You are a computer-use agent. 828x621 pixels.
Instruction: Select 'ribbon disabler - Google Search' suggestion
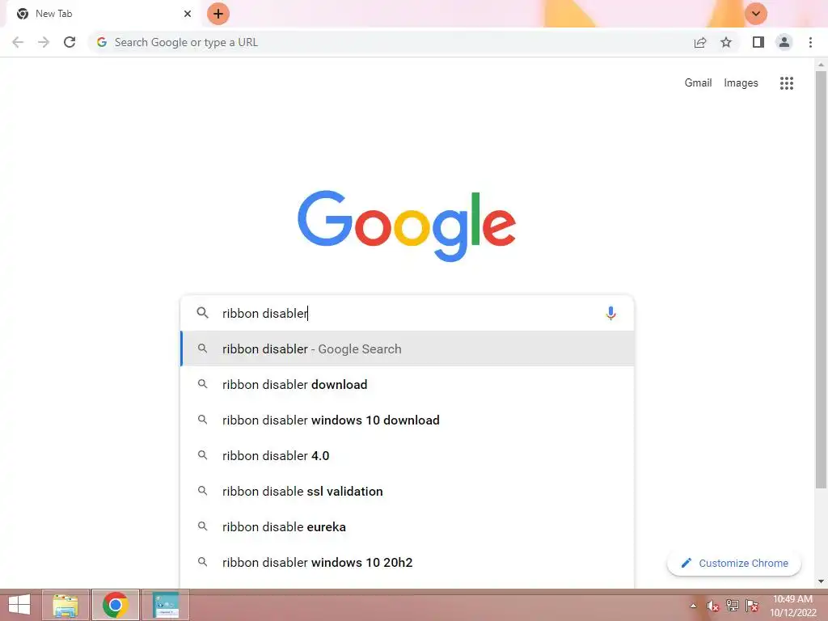408,349
